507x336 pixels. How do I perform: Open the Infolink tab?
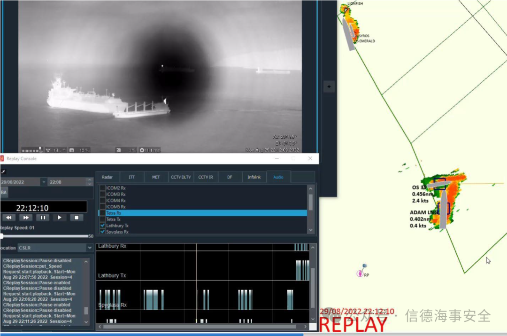[x=254, y=177]
